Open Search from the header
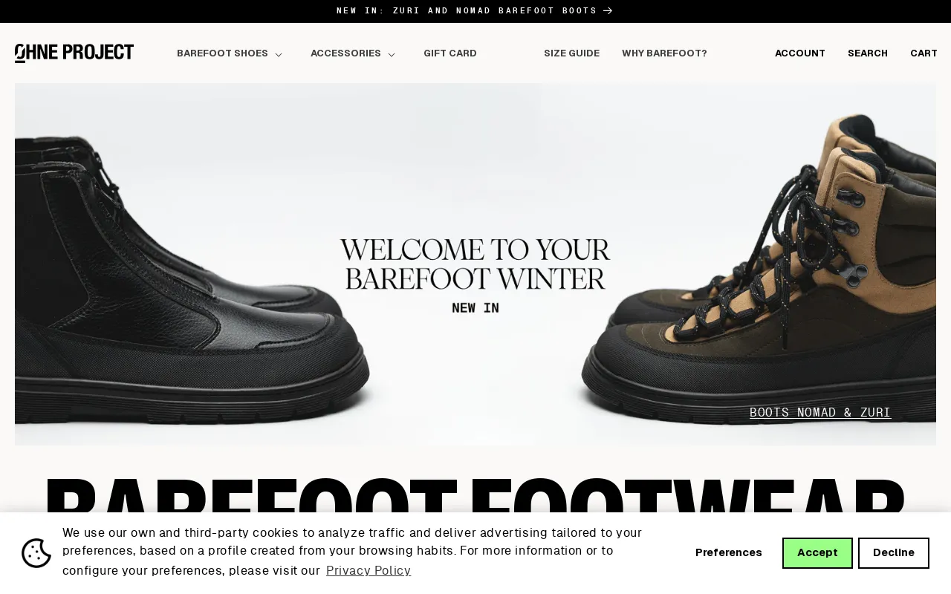Screen dimensions: 951x594 [868, 53]
